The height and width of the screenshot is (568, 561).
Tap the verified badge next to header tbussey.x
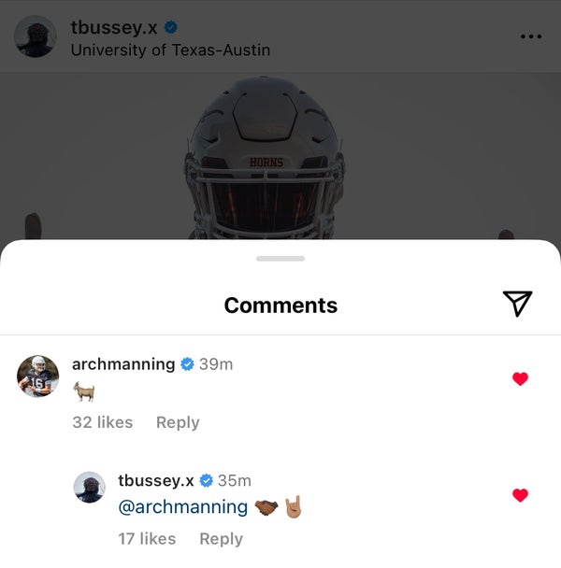tap(171, 28)
